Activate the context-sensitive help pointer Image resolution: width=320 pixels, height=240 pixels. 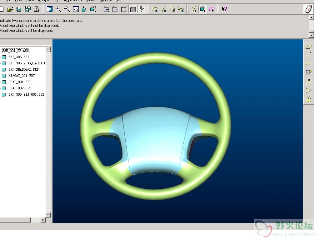point(224,9)
